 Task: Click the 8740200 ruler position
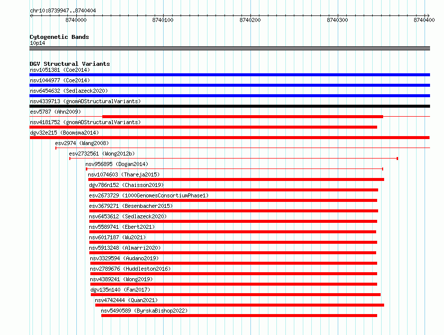pos(250,20)
